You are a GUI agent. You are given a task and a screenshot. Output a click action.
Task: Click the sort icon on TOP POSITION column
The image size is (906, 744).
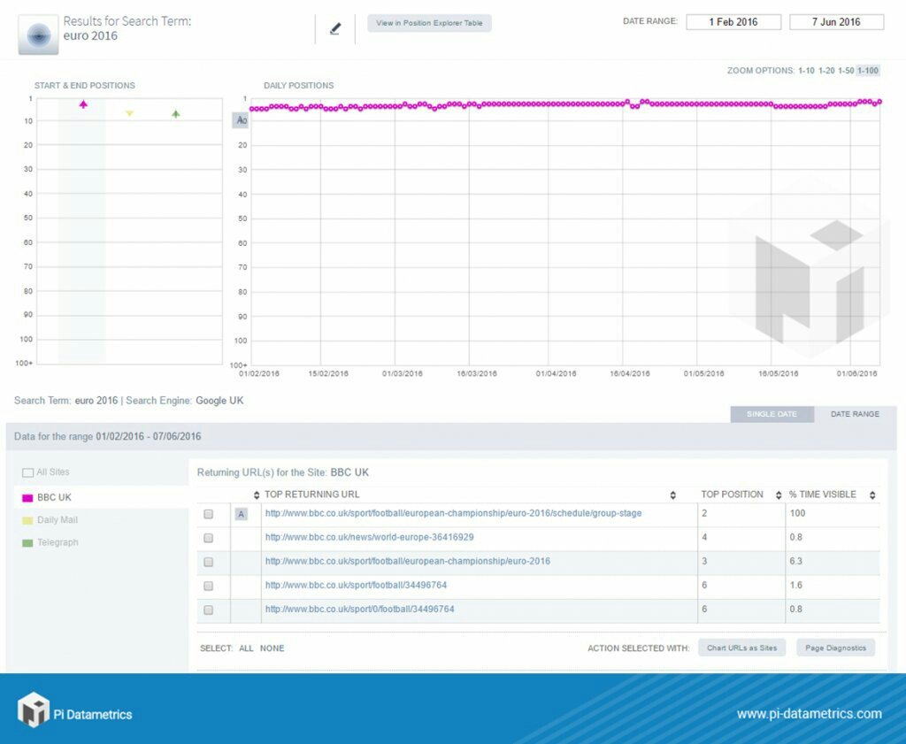[x=779, y=495]
